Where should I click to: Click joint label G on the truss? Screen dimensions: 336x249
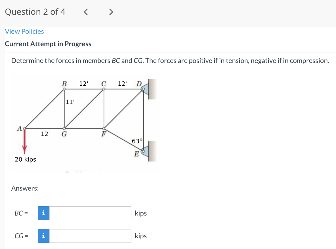[64, 134]
